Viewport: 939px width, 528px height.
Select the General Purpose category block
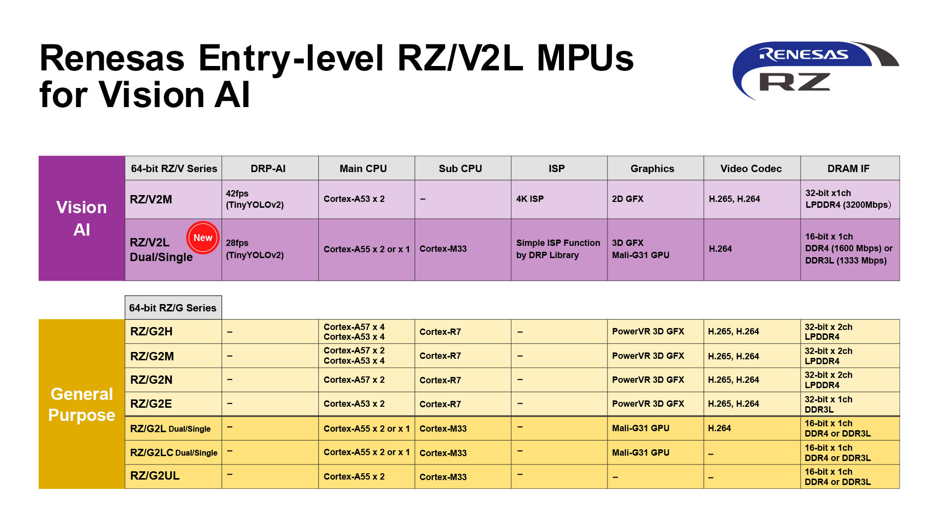[x=82, y=404]
